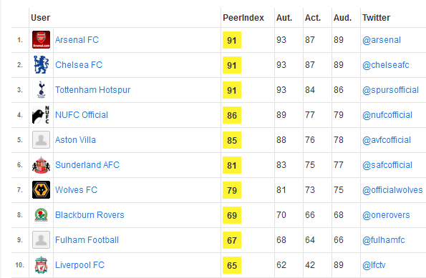Open the @lfctv Twitter link
426x278 pixels.
click(374, 265)
